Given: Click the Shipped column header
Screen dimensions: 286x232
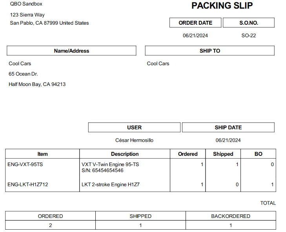Looking at the screenshot, I should [223, 154].
